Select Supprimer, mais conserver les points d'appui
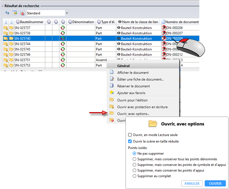 (134, 170)
